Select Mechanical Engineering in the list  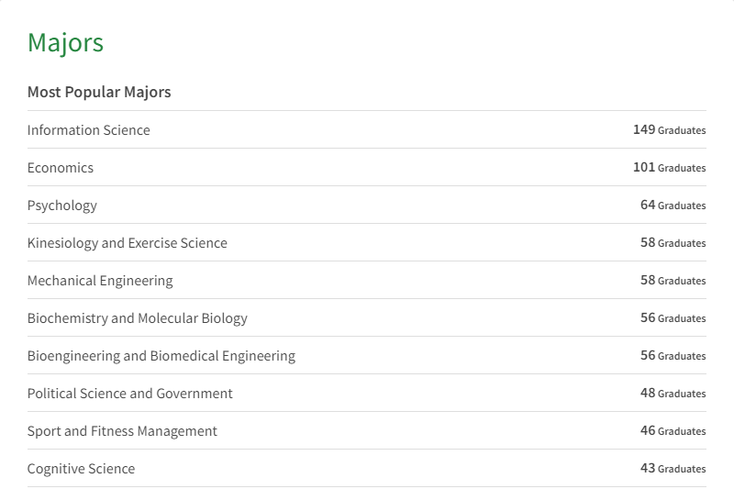100,281
